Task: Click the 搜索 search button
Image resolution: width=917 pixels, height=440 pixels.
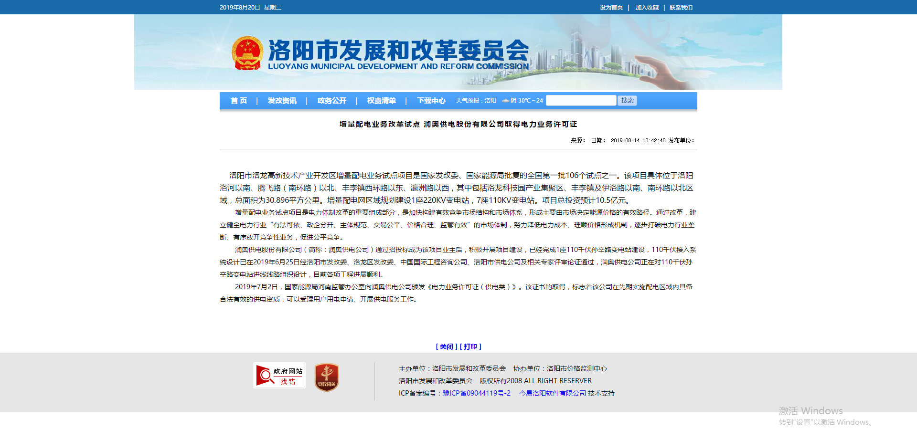Action: pos(628,100)
